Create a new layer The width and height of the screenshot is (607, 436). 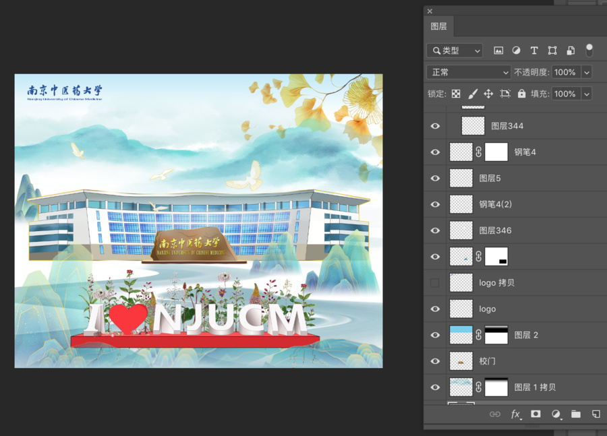coord(596,414)
